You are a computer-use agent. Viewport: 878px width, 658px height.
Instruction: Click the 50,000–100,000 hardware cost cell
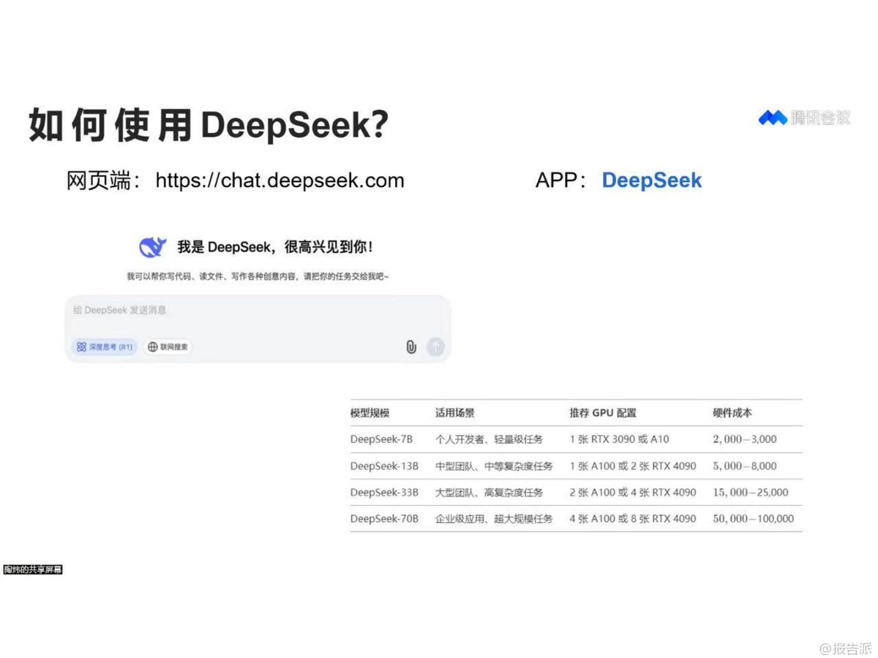coord(753,518)
